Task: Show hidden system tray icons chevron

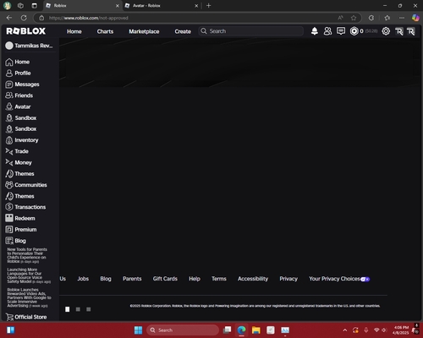Action: coord(345,330)
